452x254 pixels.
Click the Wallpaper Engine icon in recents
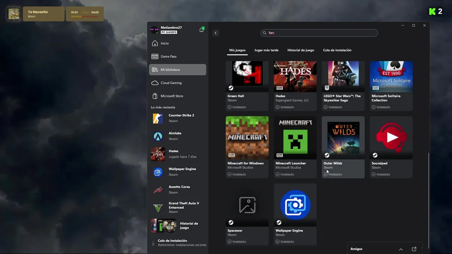[x=158, y=172]
